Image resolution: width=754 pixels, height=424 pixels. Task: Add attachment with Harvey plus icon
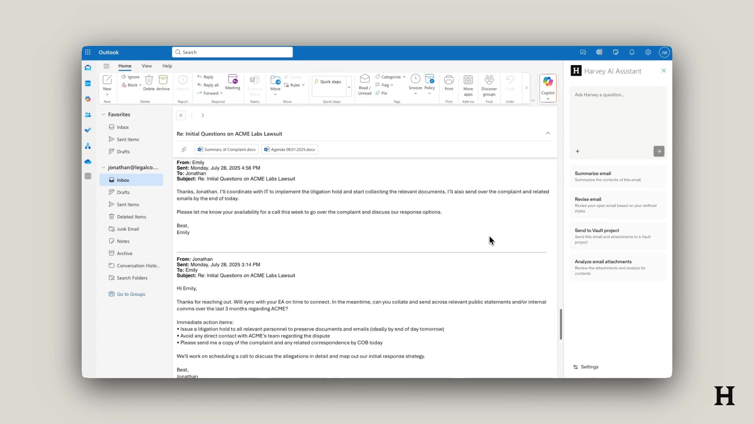577,151
